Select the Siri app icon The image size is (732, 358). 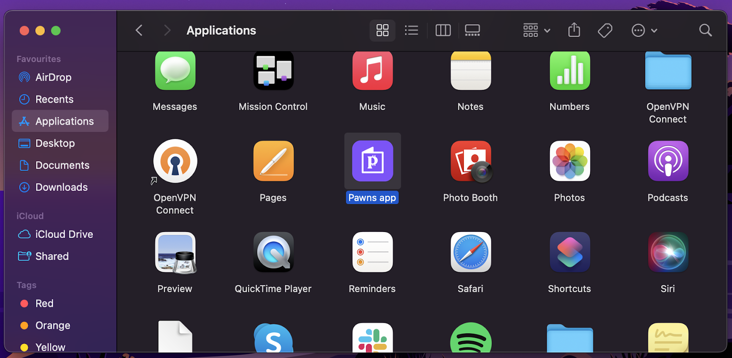668,252
